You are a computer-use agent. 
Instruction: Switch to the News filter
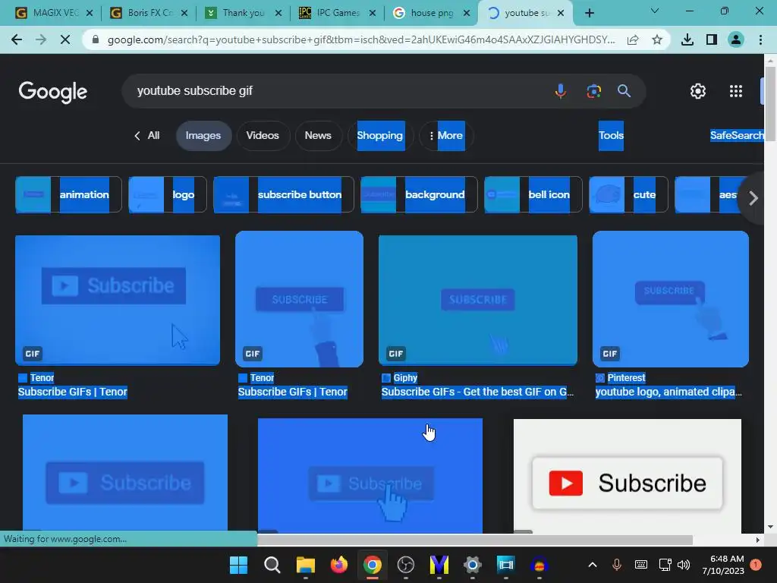pyautogui.click(x=318, y=135)
